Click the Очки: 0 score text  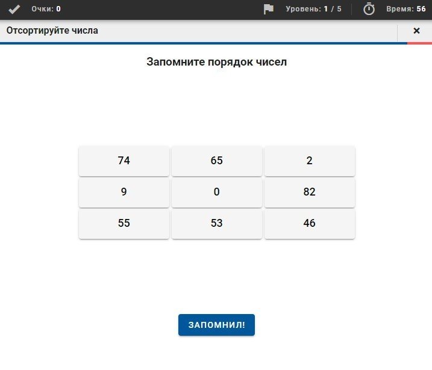tap(46, 9)
